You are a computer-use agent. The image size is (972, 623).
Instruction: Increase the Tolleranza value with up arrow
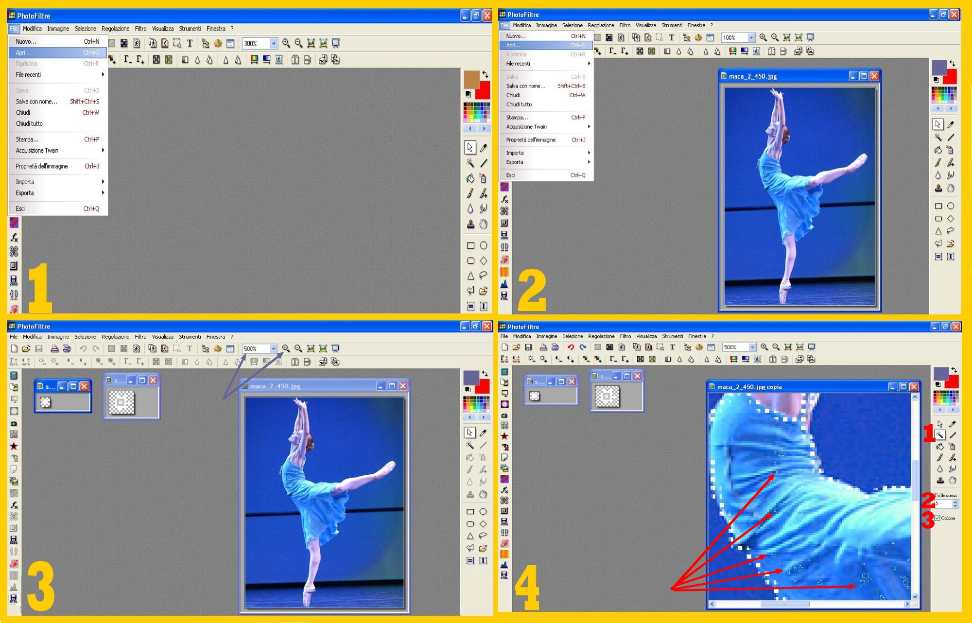[x=955, y=502]
